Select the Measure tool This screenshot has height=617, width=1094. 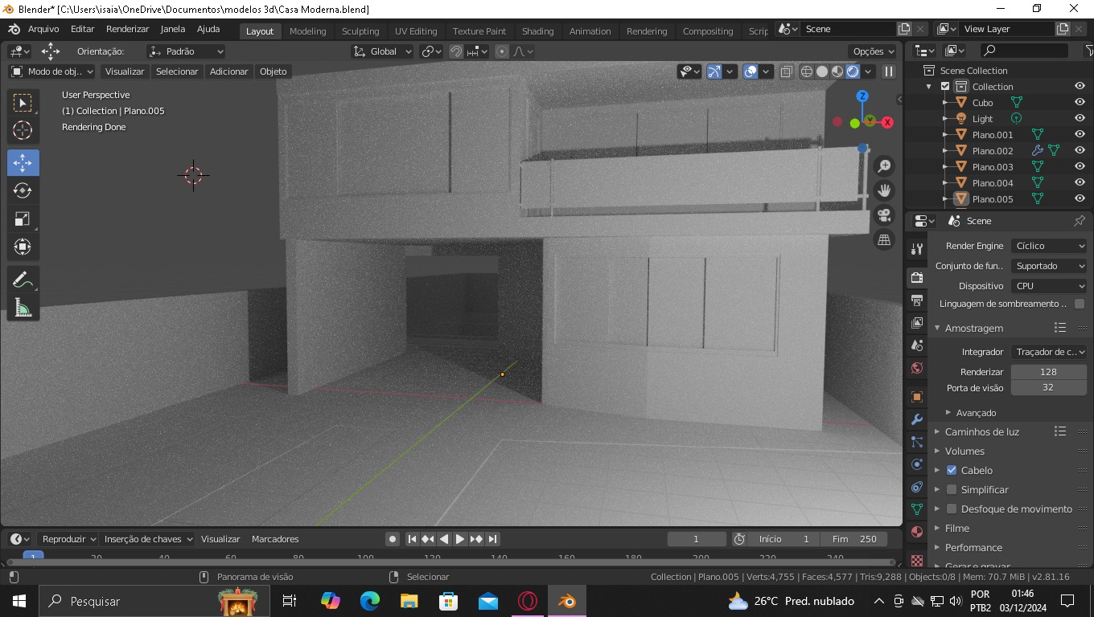coord(23,307)
